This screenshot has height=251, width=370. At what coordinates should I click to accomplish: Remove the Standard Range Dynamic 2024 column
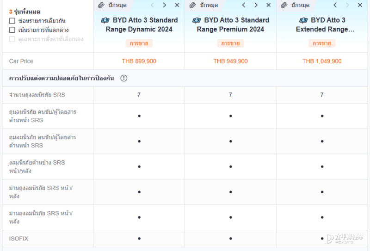(x=177, y=5)
